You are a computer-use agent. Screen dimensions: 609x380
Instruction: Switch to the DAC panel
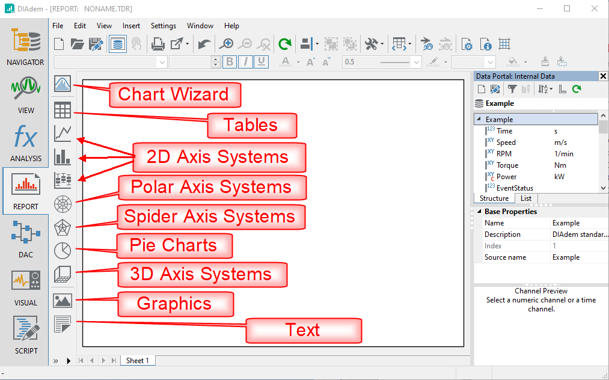25,239
